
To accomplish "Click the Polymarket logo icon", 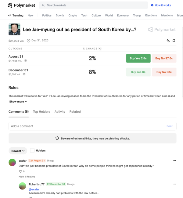I will point(10,5).
